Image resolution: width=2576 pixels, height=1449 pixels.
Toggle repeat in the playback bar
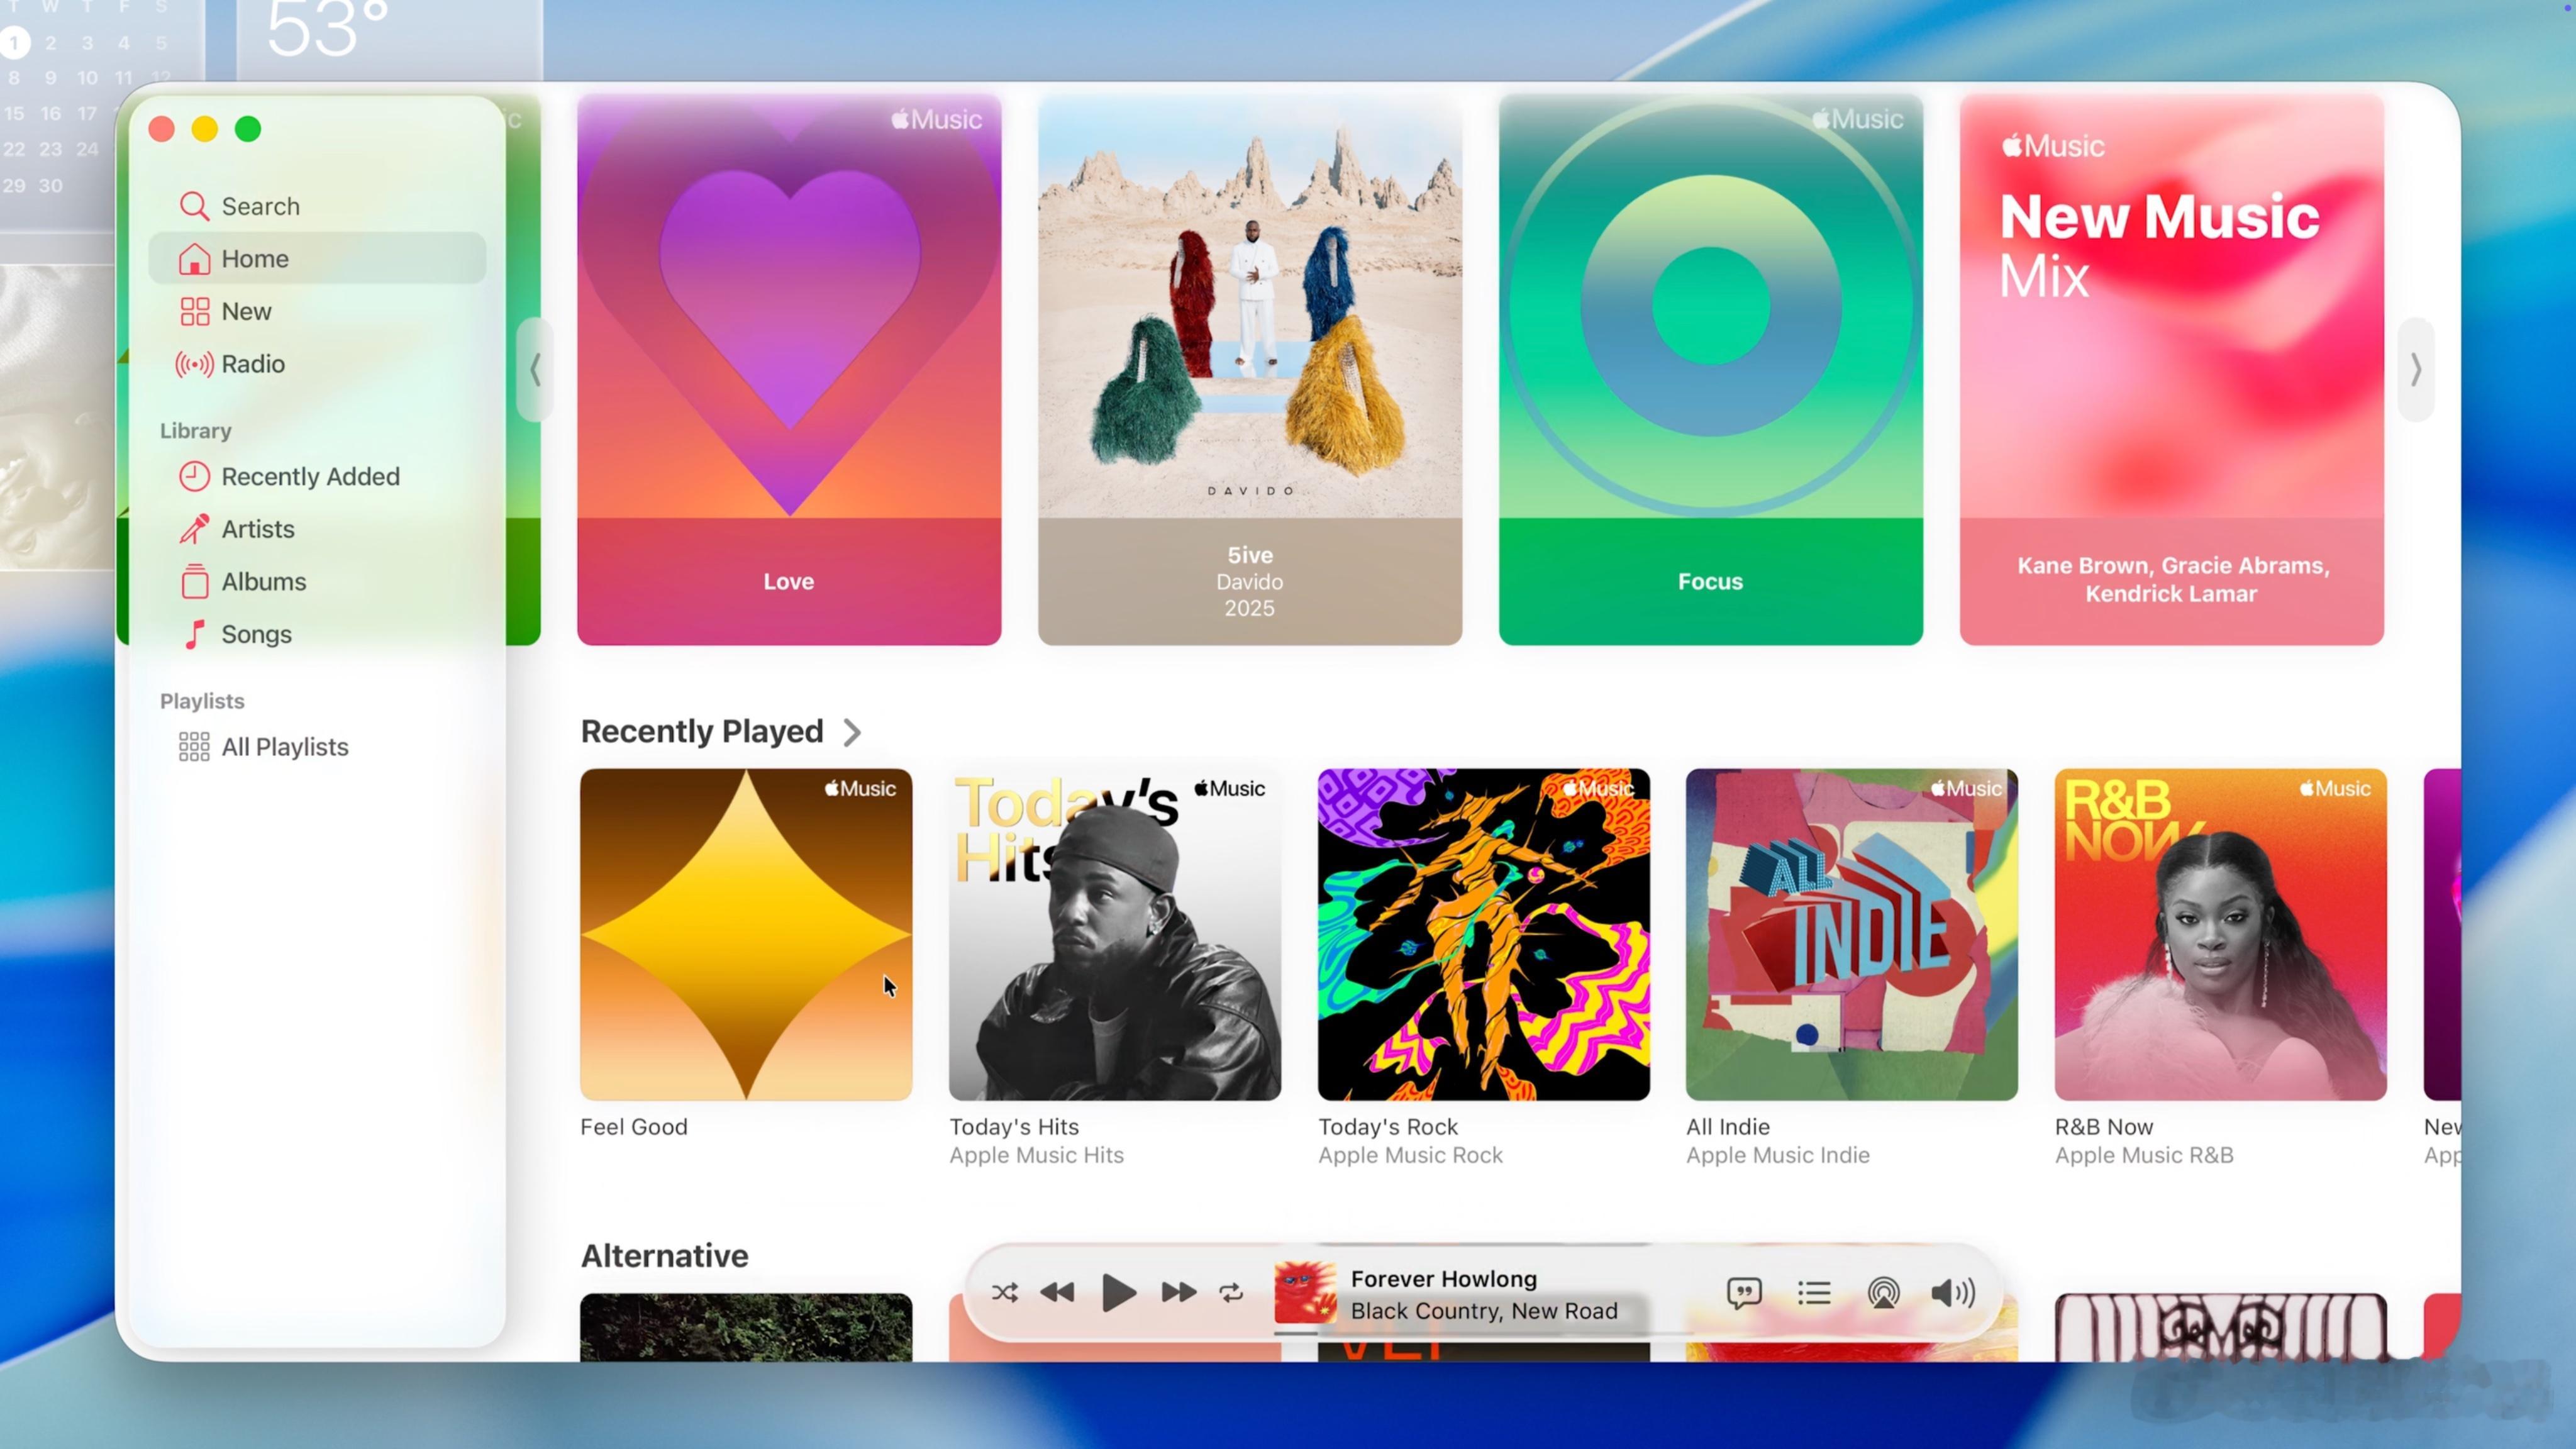(1231, 1293)
